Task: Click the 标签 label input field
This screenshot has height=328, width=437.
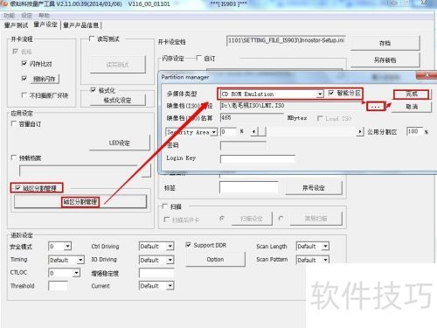Action: 248,187
